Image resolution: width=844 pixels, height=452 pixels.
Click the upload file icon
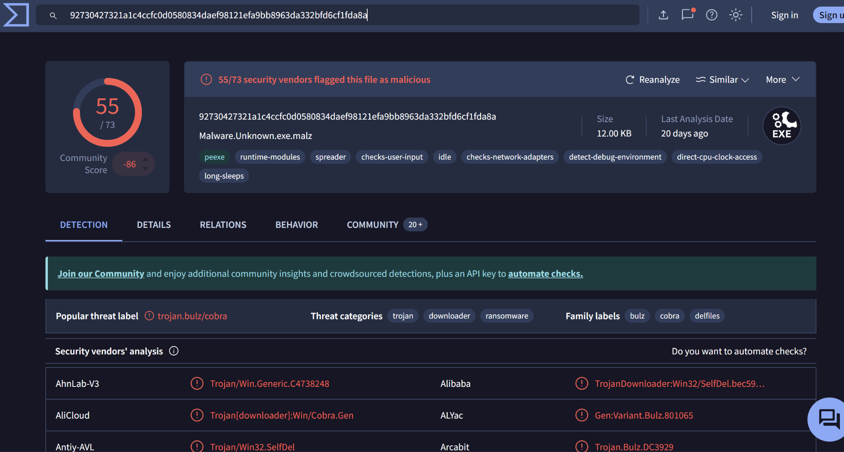pos(663,15)
